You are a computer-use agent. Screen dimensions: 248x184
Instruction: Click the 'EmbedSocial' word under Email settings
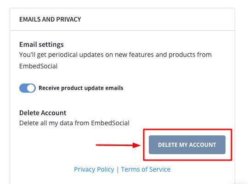click(38, 66)
